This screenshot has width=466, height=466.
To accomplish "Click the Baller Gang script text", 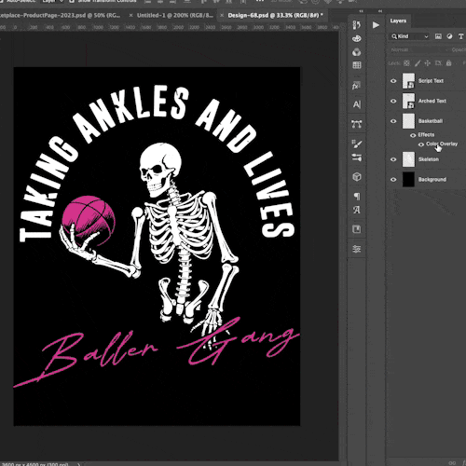I will 157,351.
